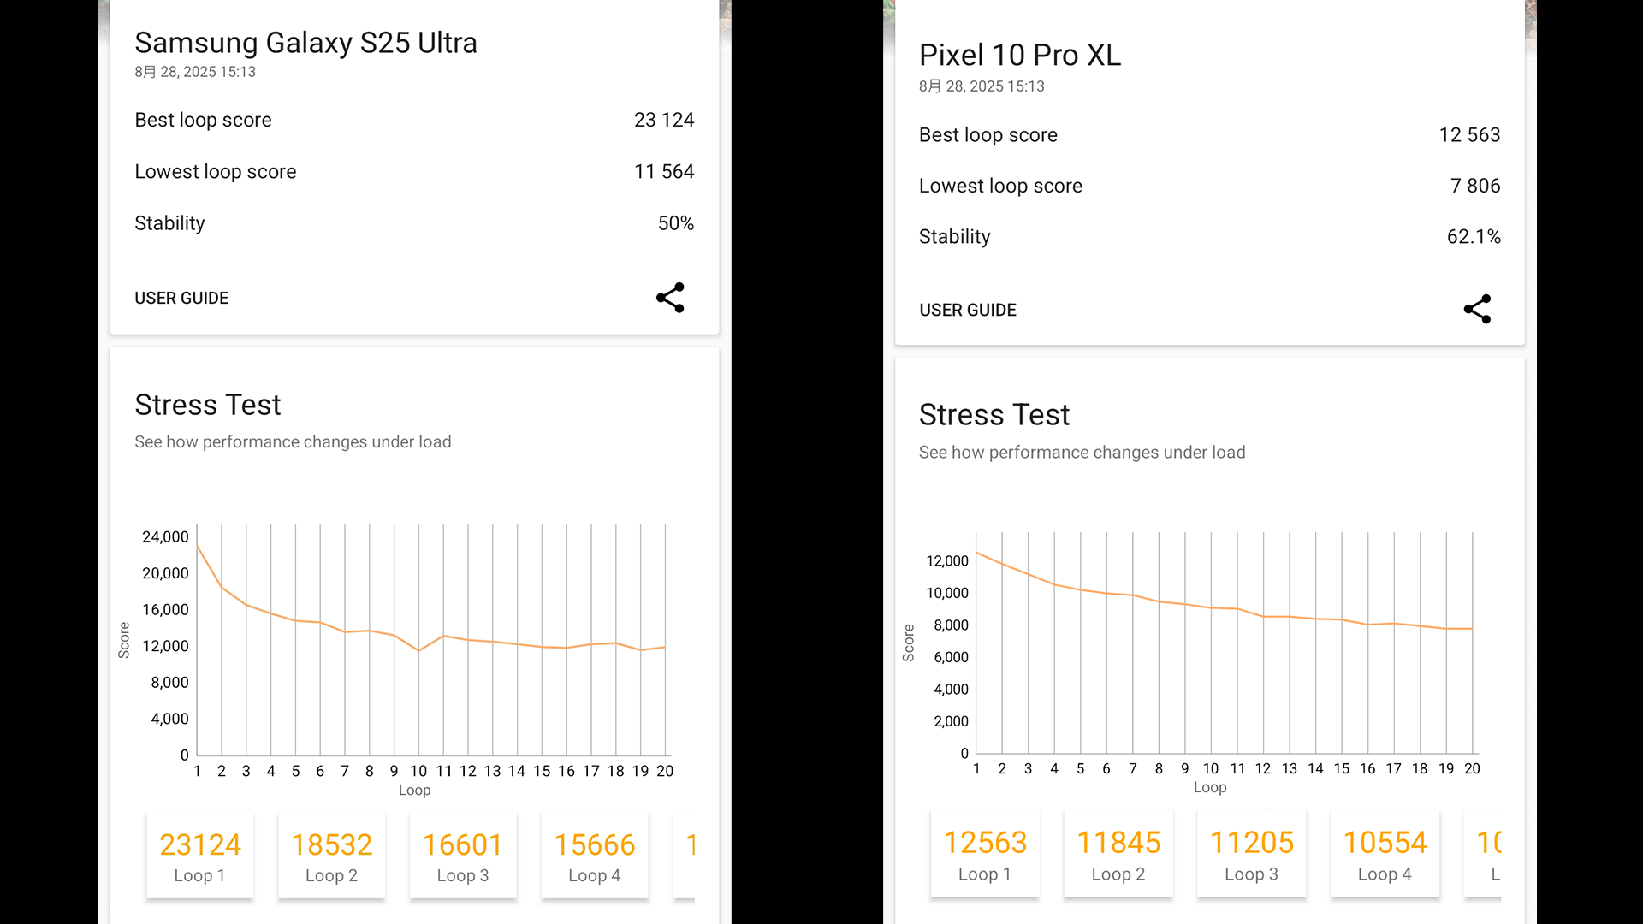Click the Pixel chart's subtitle about performance under load
Screen dimensions: 1643x924
[x=1082, y=453]
